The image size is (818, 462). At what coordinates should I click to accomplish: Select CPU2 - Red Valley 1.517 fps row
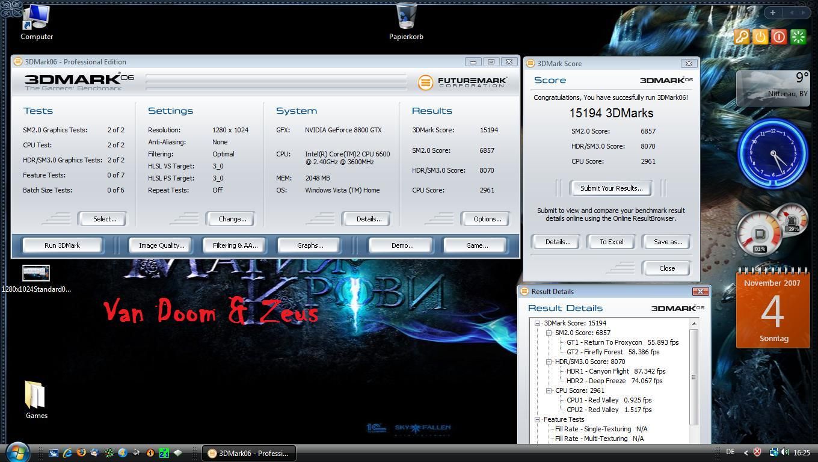[x=609, y=410]
